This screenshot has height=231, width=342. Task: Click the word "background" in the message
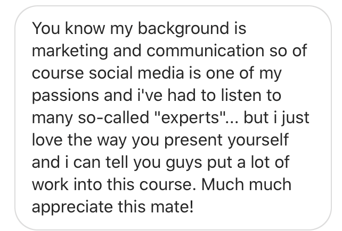coord(183,29)
